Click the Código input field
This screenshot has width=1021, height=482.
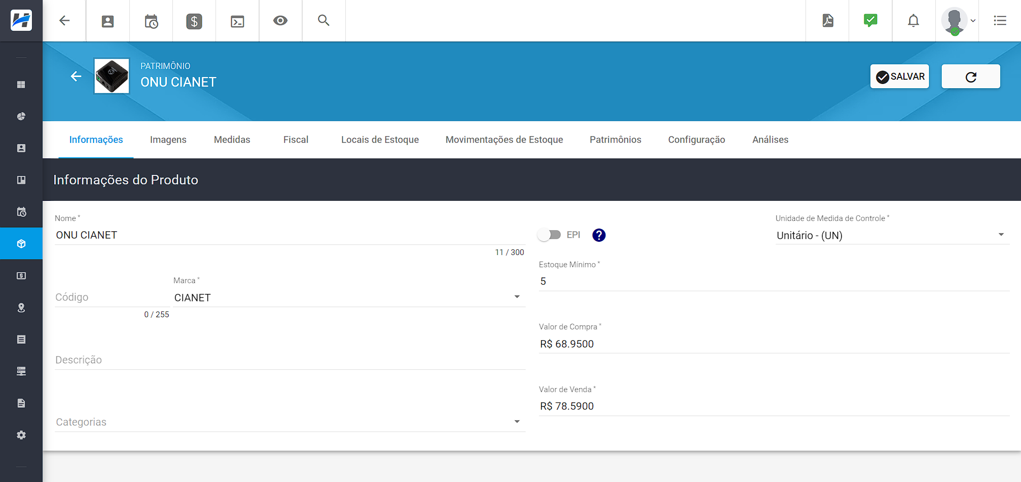pyautogui.click(x=112, y=298)
